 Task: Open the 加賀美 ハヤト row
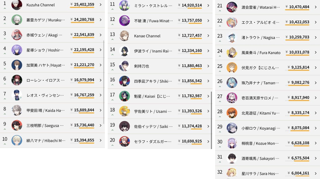click(53, 65)
